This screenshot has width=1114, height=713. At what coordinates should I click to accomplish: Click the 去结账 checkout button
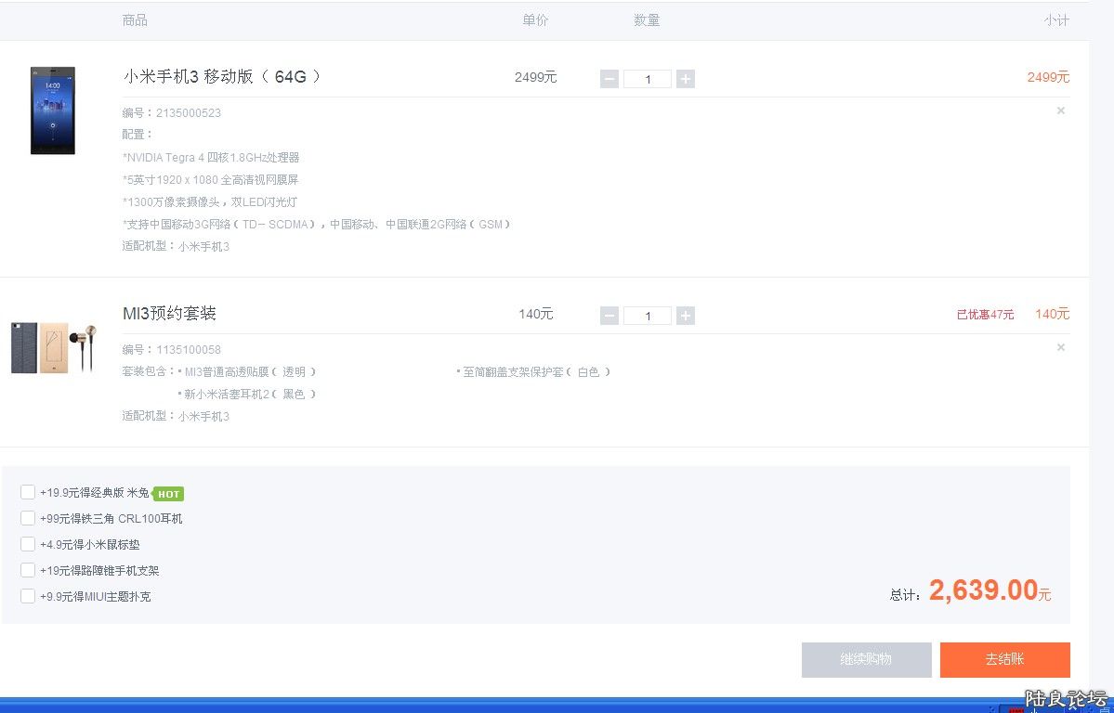tap(1004, 659)
